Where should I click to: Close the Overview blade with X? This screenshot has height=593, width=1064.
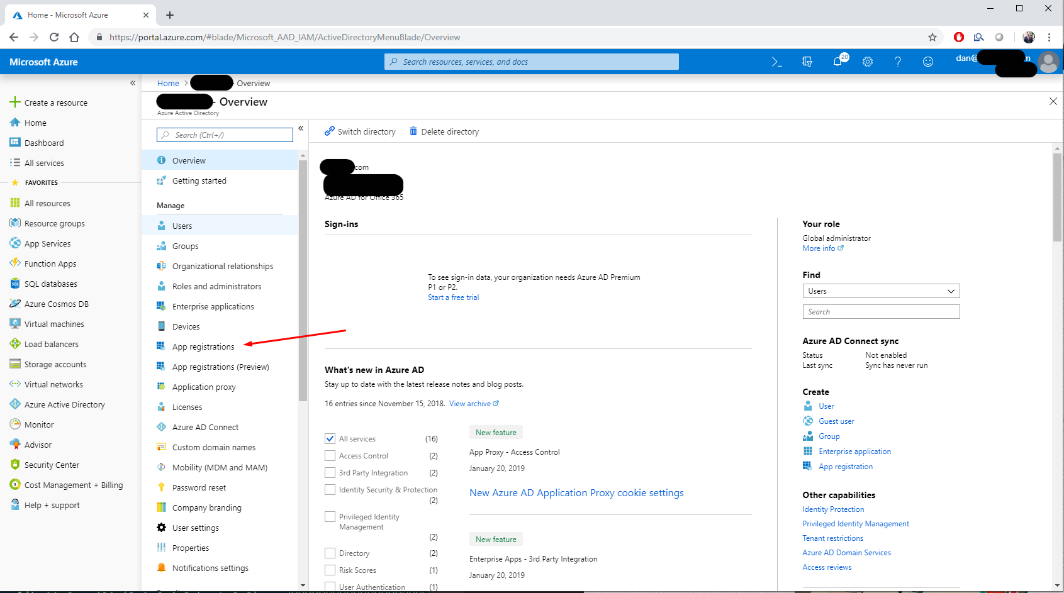[1053, 101]
